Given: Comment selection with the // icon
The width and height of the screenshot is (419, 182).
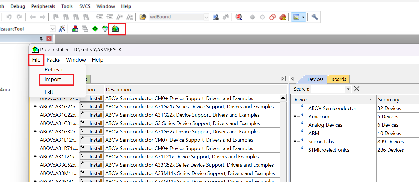Looking at the screenshot, I should (x=120, y=17).
